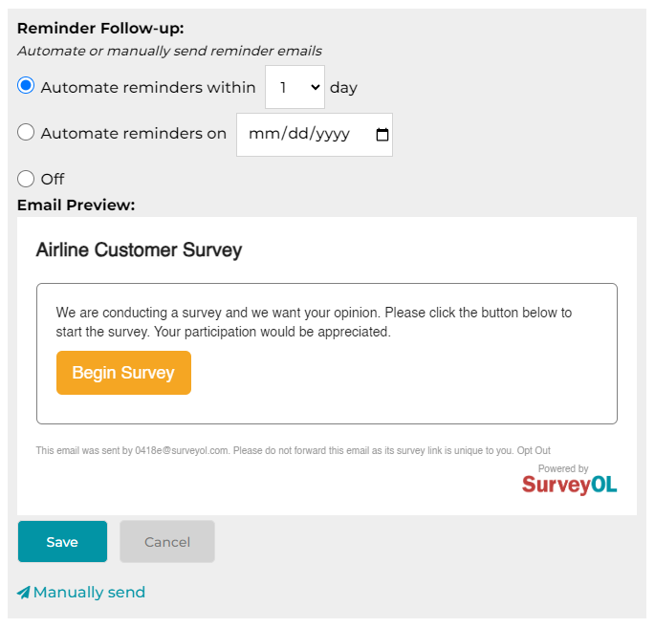Click the chevron arrow of the days dropdown
This screenshot has height=628, width=655.
pyautogui.click(x=316, y=87)
